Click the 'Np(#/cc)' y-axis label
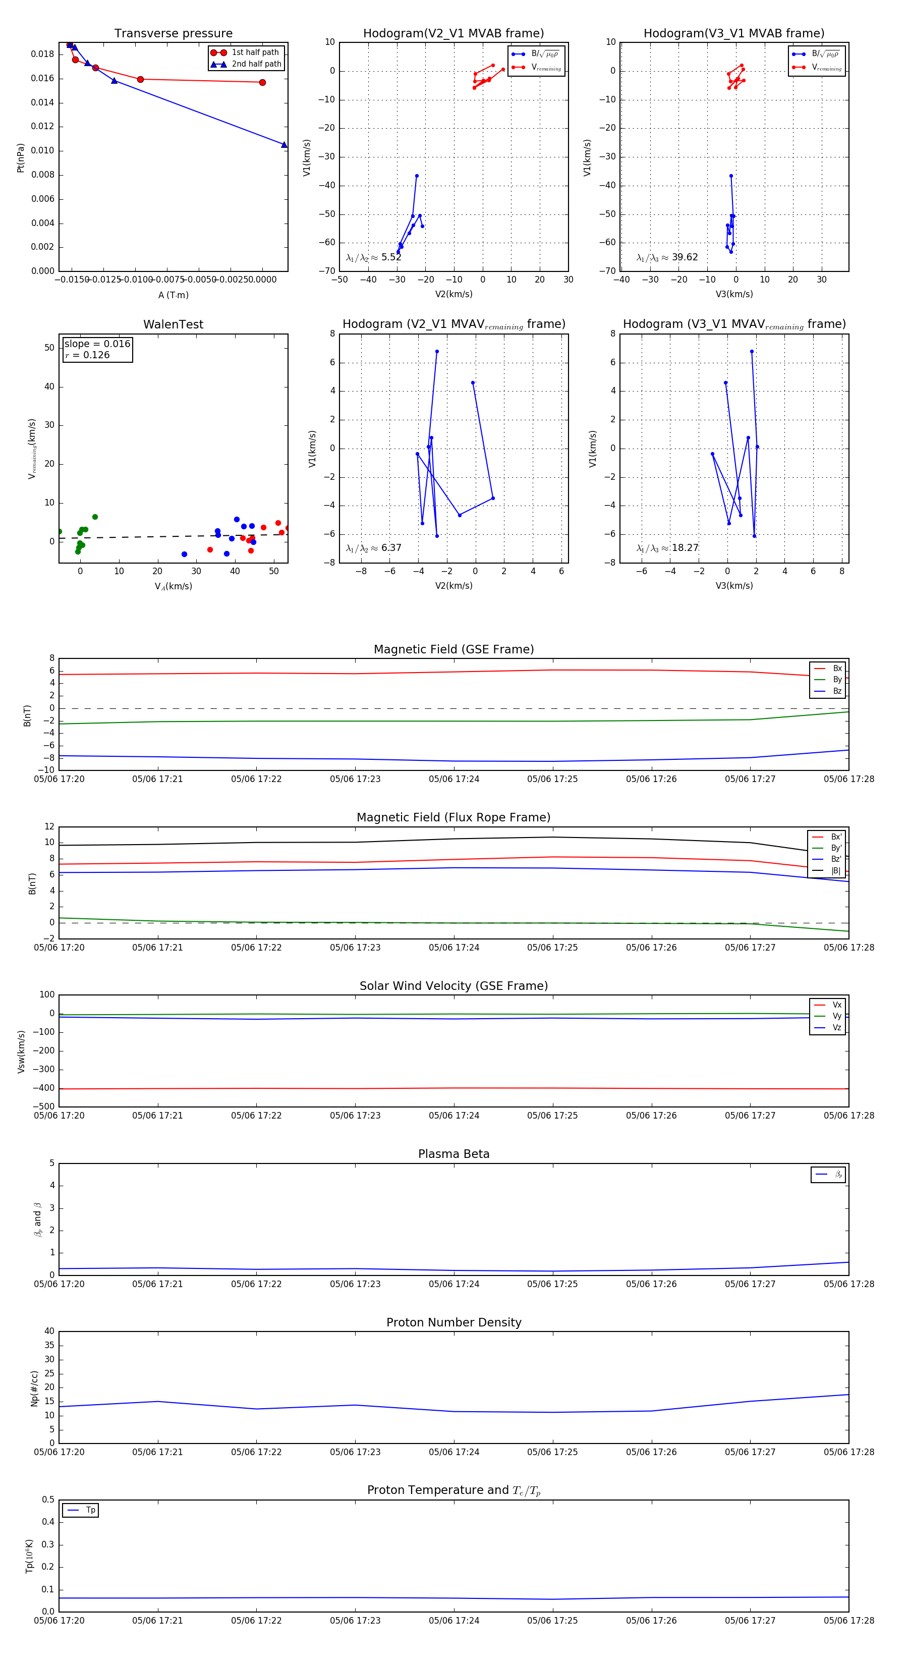The height and width of the screenshot is (1665, 908). 34,1387
